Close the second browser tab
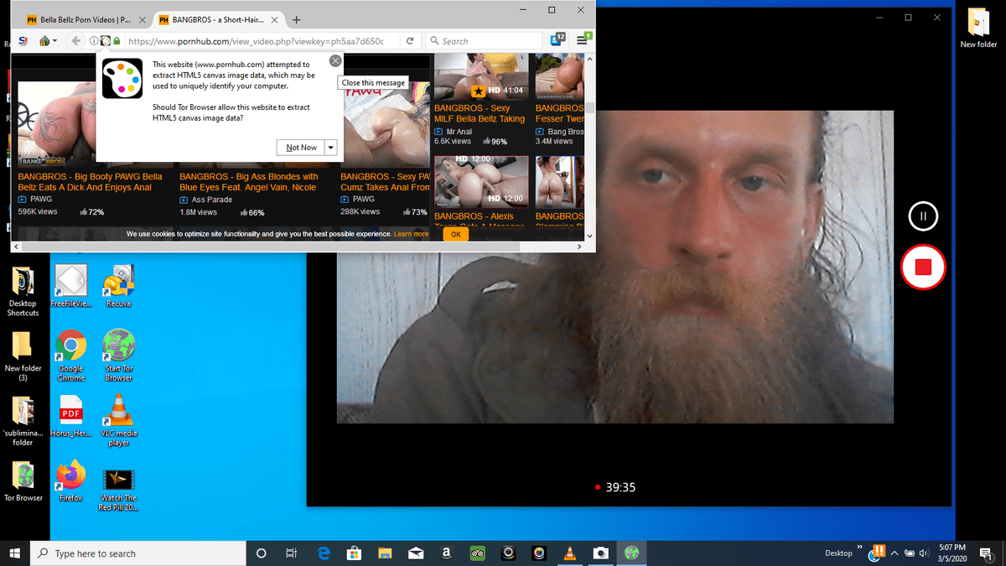The height and width of the screenshot is (566, 1006). click(273, 19)
